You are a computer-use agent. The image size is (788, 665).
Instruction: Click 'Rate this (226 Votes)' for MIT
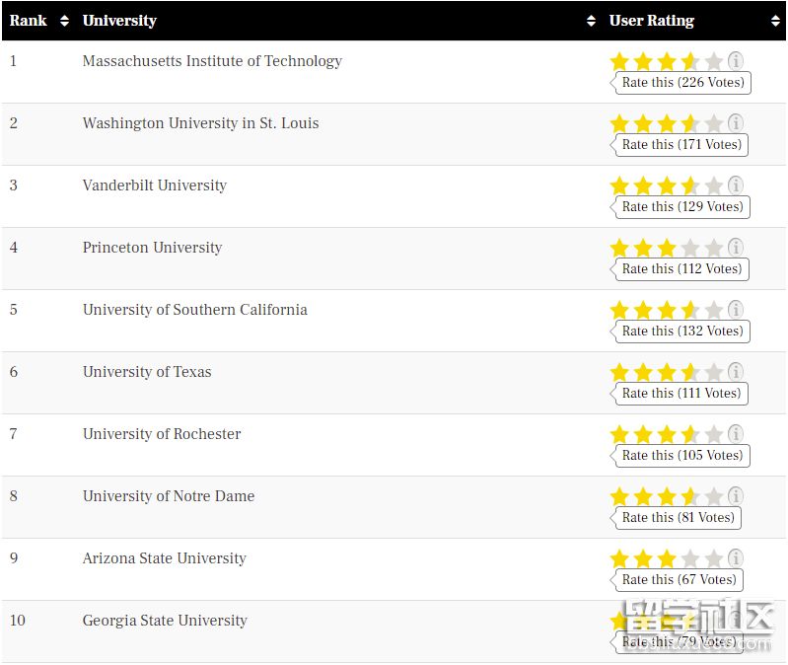(682, 83)
